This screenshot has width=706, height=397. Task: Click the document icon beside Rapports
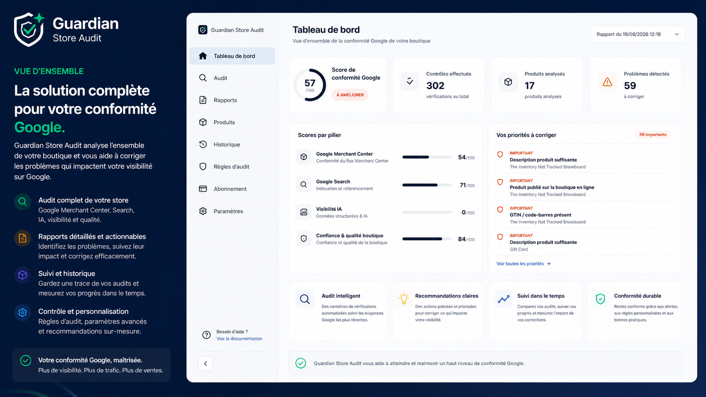click(x=203, y=100)
